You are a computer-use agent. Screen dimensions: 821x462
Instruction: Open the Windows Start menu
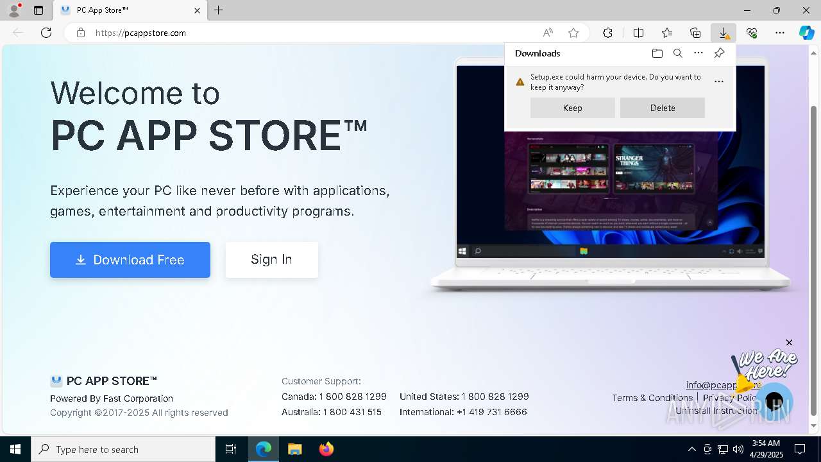coord(15,449)
